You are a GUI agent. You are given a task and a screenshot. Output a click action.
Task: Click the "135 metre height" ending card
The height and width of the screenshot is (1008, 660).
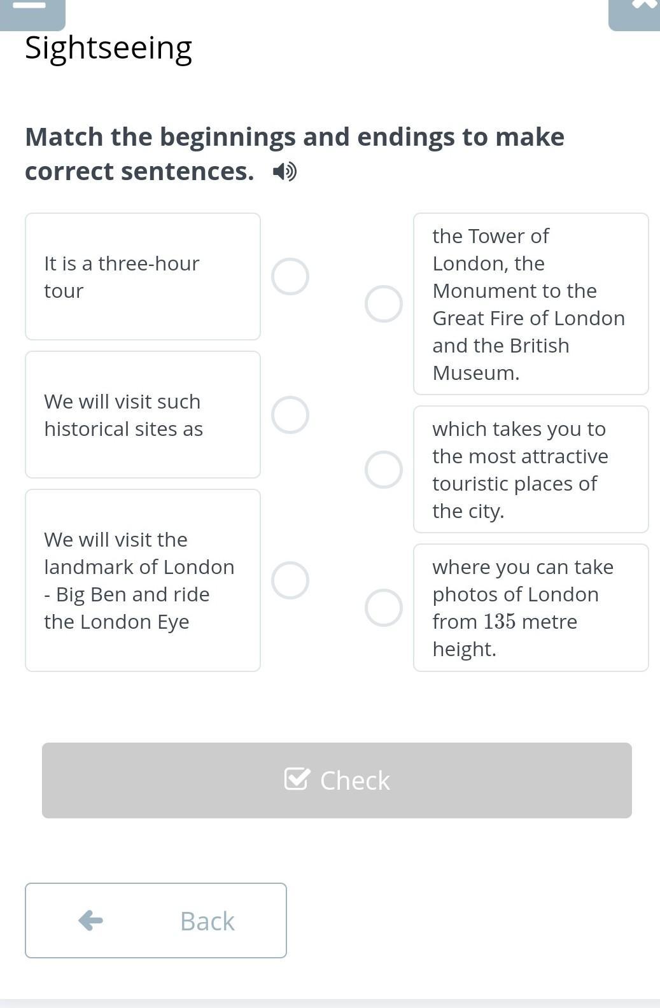531,608
